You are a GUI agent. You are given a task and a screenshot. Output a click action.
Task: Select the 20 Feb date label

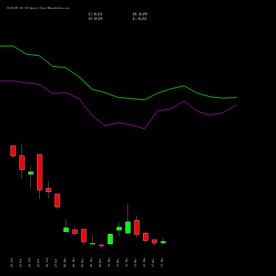click(x=12, y=263)
